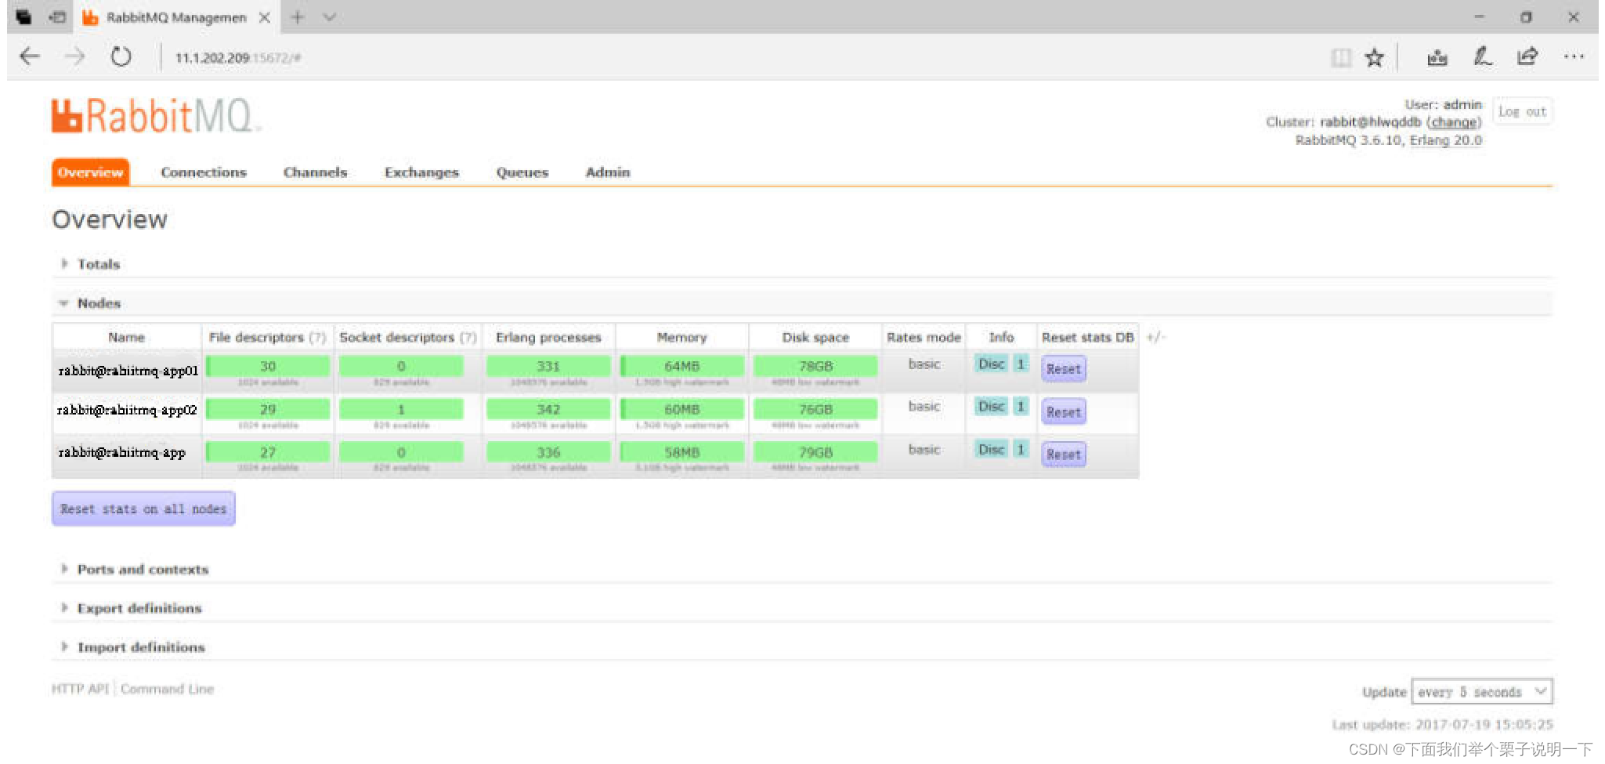Click Reset stats on all nodes button
Screen dimensions: 1605x764
tap(143, 509)
